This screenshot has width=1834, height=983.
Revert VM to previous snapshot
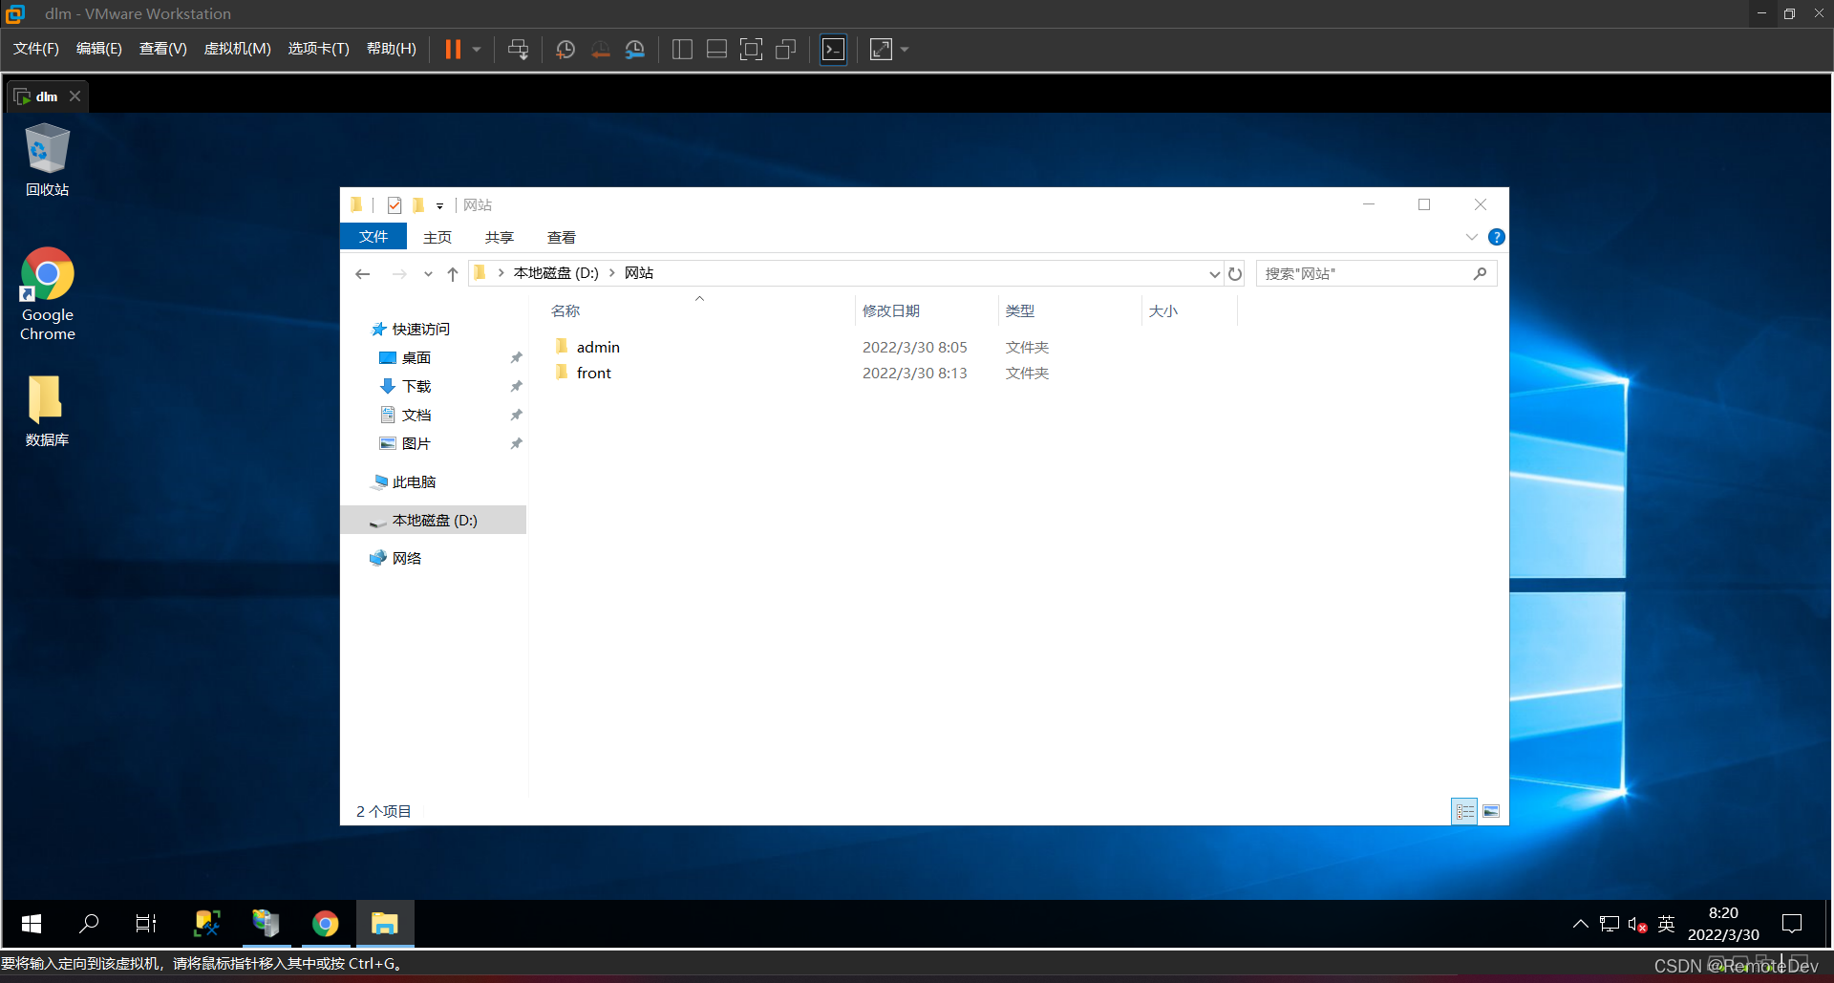click(600, 50)
